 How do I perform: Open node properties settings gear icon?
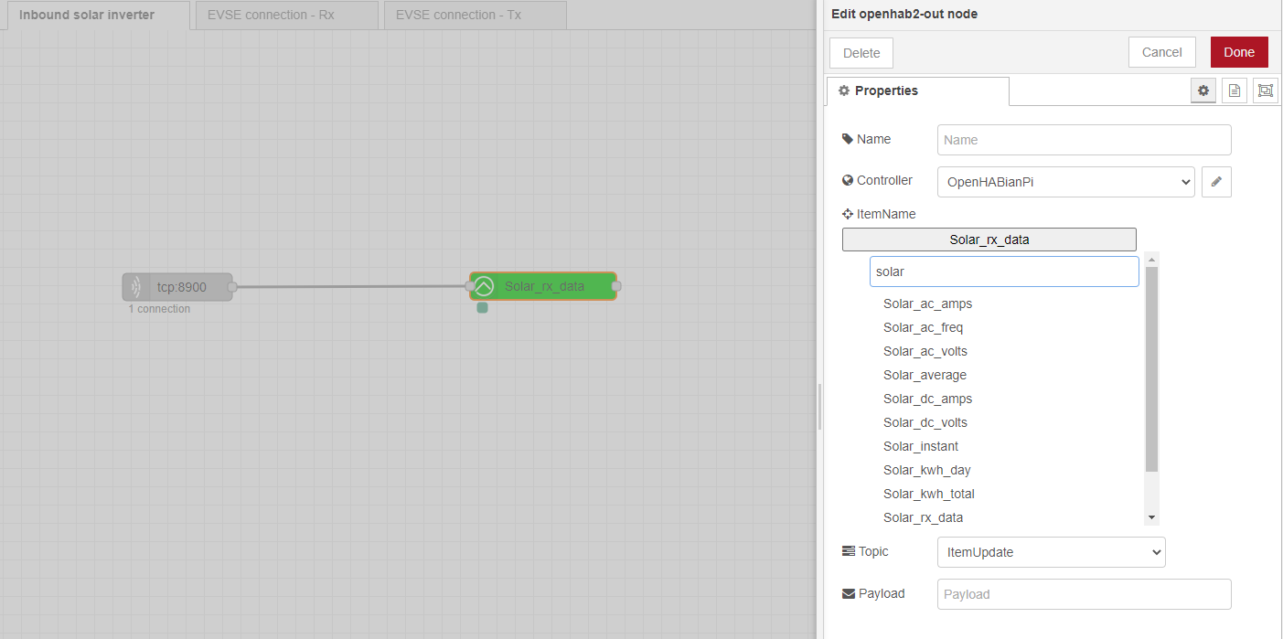[1203, 91]
